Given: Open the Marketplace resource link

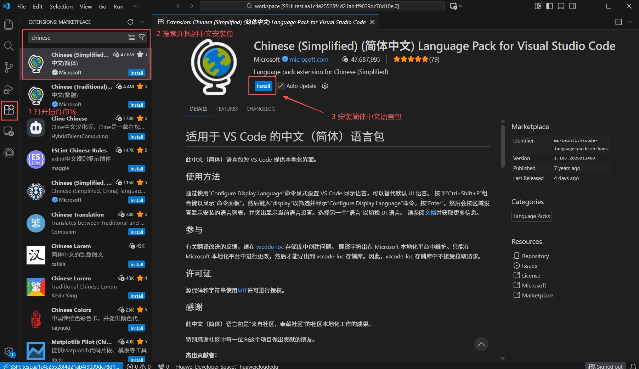Looking at the screenshot, I should (x=537, y=296).
